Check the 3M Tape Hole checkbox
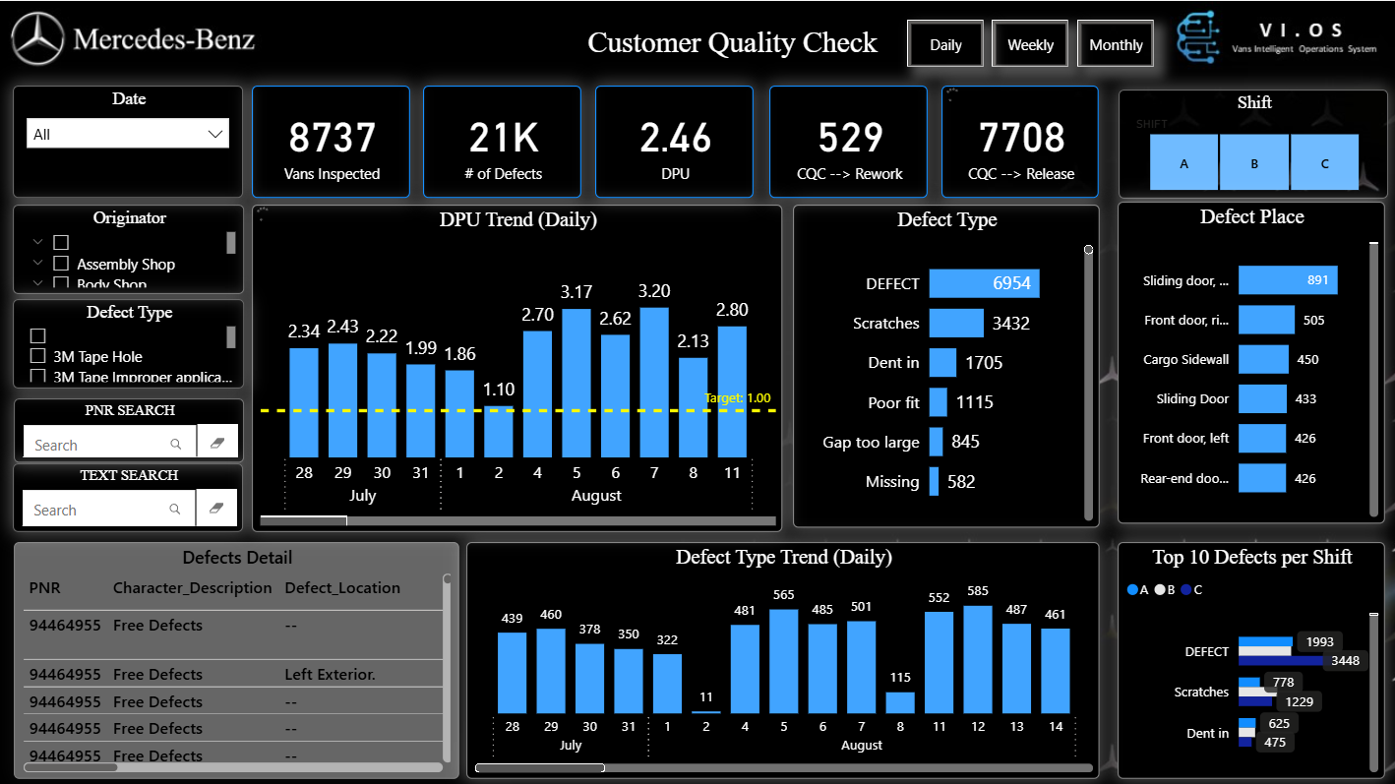Image resolution: width=1395 pixels, height=784 pixels. pos(37,356)
